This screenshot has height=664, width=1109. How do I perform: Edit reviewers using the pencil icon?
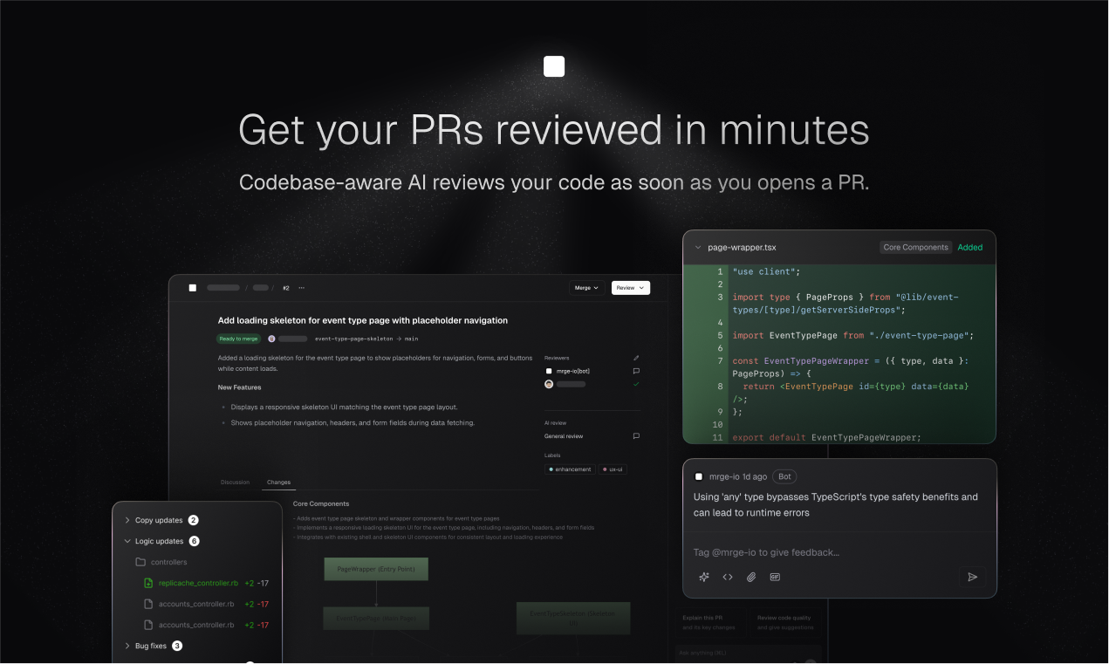636,358
